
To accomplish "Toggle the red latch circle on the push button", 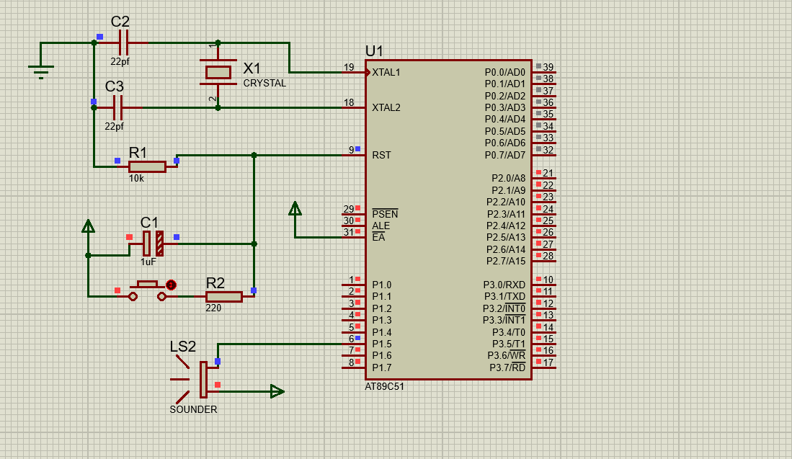I will click(172, 285).
